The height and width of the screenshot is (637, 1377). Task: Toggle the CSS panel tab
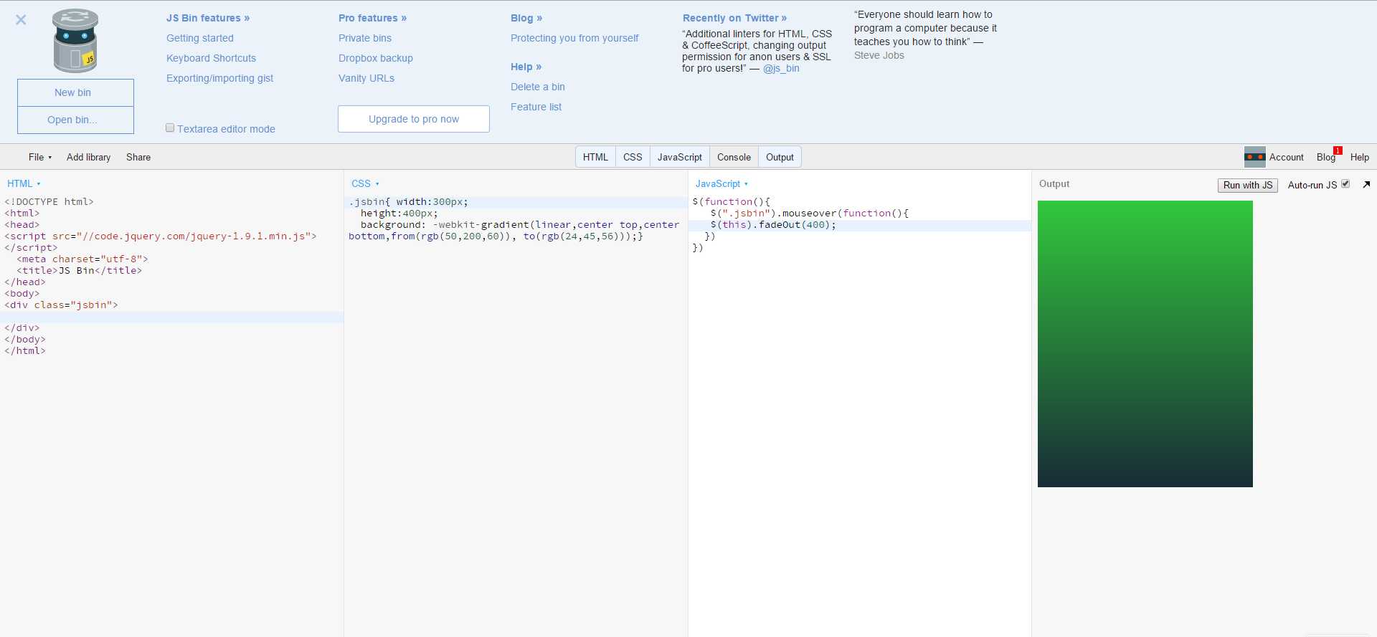coord(633,157)
